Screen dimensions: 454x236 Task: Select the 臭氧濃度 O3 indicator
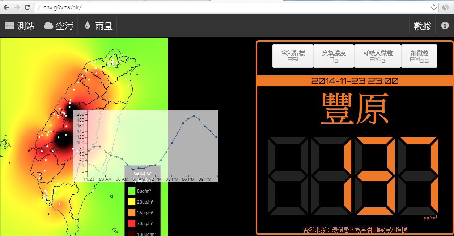334,56
